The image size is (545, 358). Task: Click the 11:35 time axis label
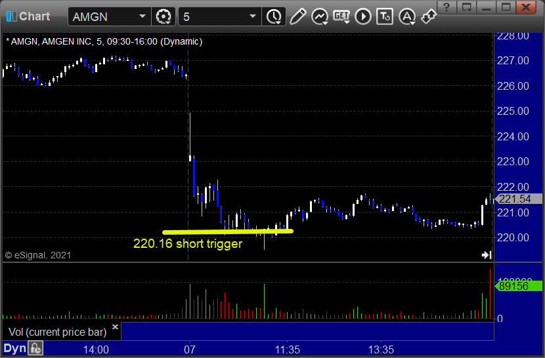[287, 349]
